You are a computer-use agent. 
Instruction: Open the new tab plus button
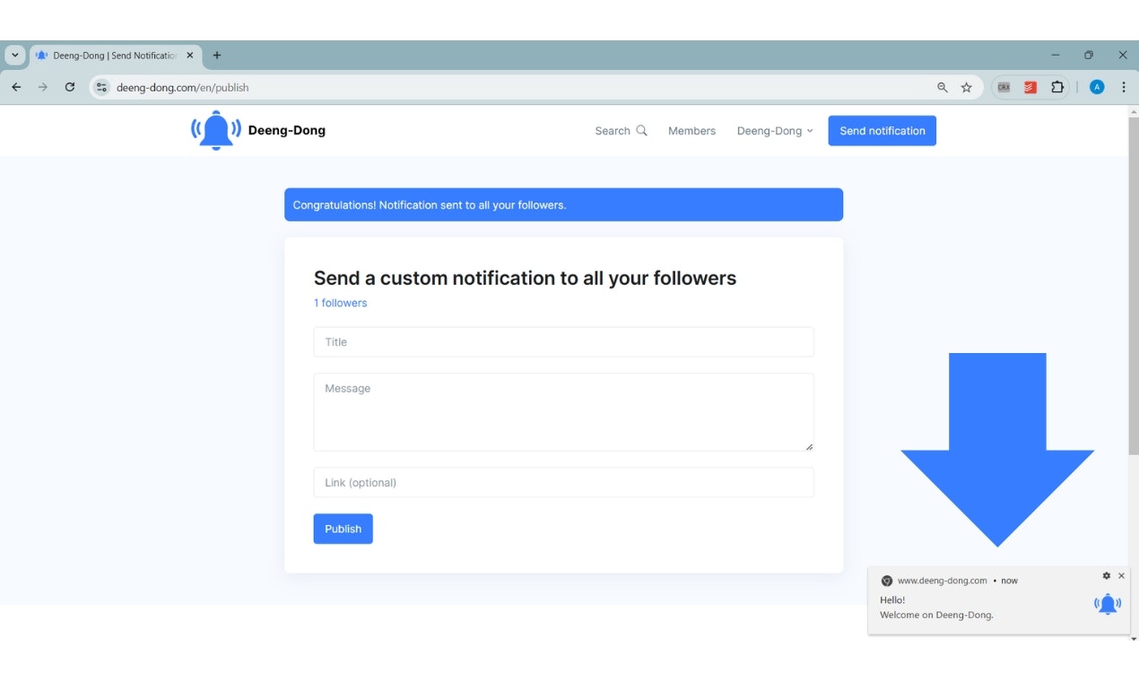click(x=217, y=55)
